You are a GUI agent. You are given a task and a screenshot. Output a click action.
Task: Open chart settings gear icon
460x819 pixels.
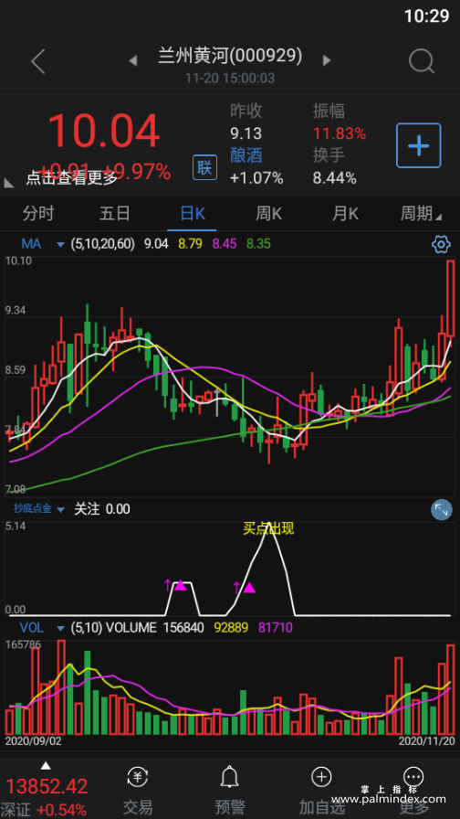tap(441, 244)
